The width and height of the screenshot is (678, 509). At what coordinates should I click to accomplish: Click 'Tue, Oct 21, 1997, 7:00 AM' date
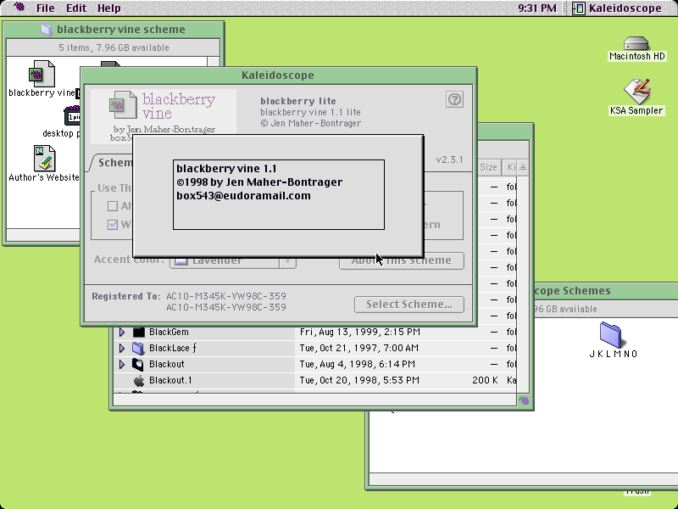tap(358, 348)
